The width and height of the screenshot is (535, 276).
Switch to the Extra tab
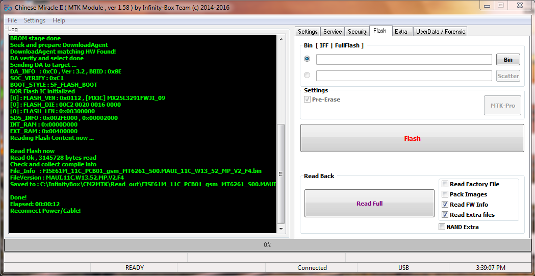click(401, 32)
